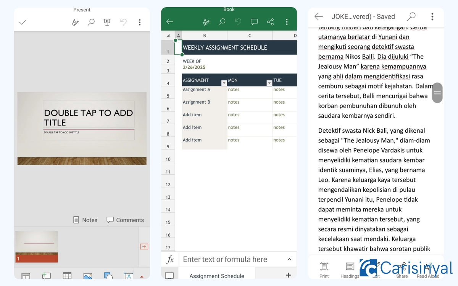This screenshot has width=458, height=286.
Task: Switch to the Assignment Schedule sheet tab
Action: (217, 276)
